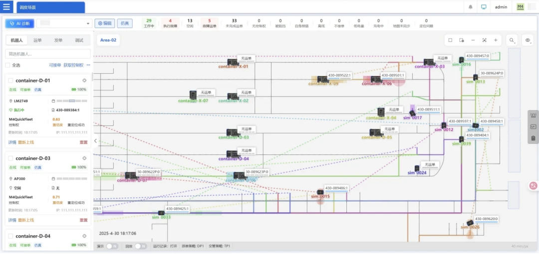Select robot sim_0017 on the map
Viewport: 539px width, 254px height.
point(412,113)
